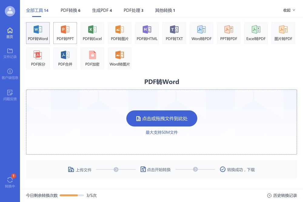Viewport: 303px width, 202px height.
Task: Open the PDF转Excel converter
Action: click(92, 33)
